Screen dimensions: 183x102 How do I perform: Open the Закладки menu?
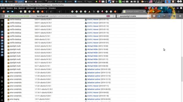pyautogui.click(x=30, y=8)
